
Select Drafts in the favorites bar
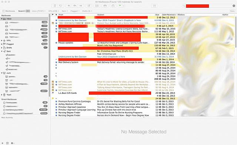click(x=87, y=11)
